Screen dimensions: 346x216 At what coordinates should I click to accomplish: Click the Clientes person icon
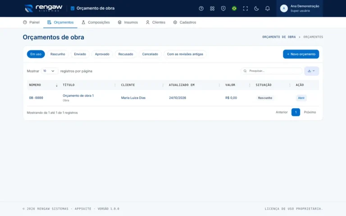pyautogui.click(x=148, y=22)
